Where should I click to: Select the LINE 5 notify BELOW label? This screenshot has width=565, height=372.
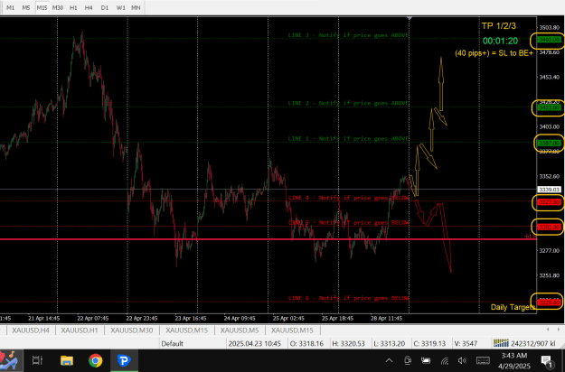coord(349,223)
